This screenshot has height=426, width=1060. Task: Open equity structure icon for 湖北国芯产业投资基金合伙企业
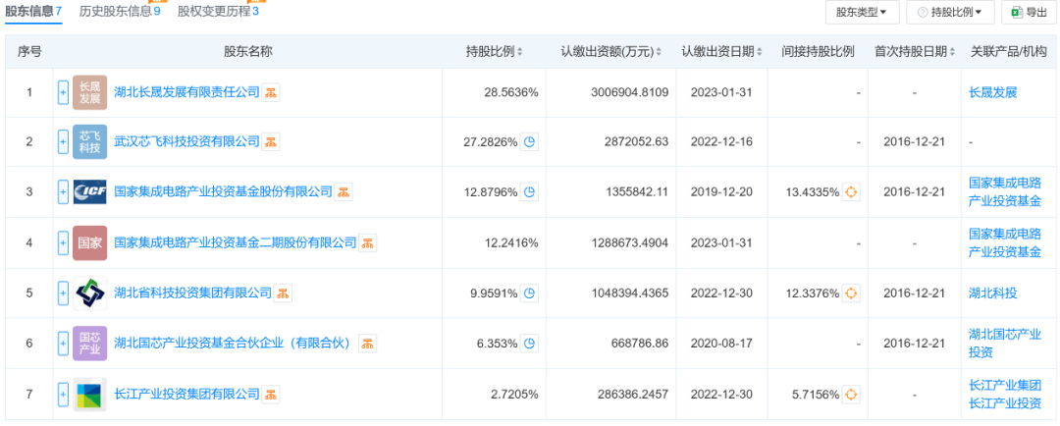368,344
